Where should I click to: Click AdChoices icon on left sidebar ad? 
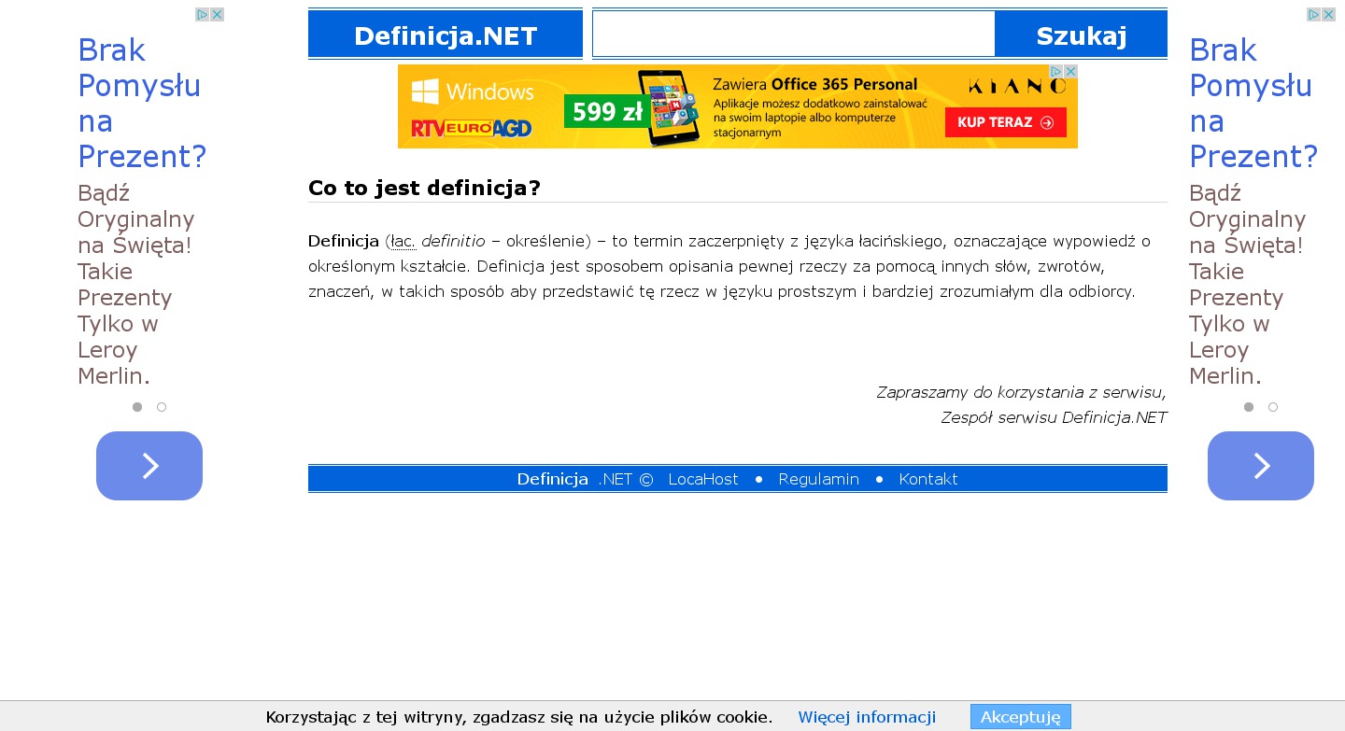click(202, 15)
